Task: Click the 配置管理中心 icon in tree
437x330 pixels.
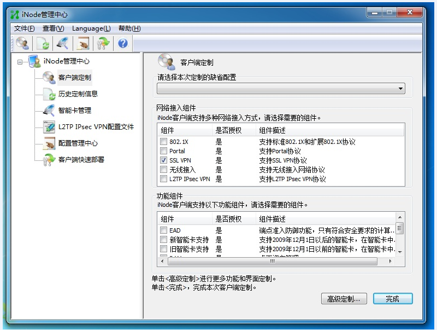Action: pyautogui.click(x=49, y=143)
